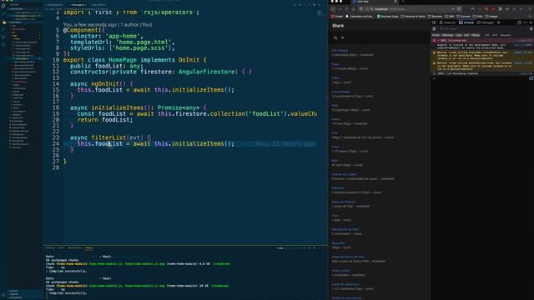The height and width of the screenshot is (300, 534).
Task: Kill terminal with the trash icon in panel
Action: point(314,248)
